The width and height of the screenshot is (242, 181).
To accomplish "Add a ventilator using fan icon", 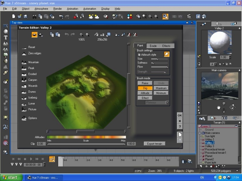I will pyautogui.click(x=6, y=127).
